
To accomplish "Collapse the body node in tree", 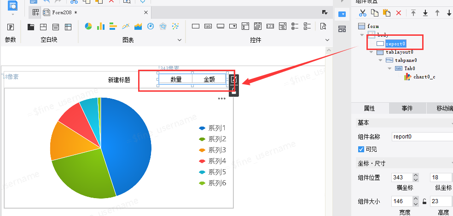I will click(x=362, y=35).
